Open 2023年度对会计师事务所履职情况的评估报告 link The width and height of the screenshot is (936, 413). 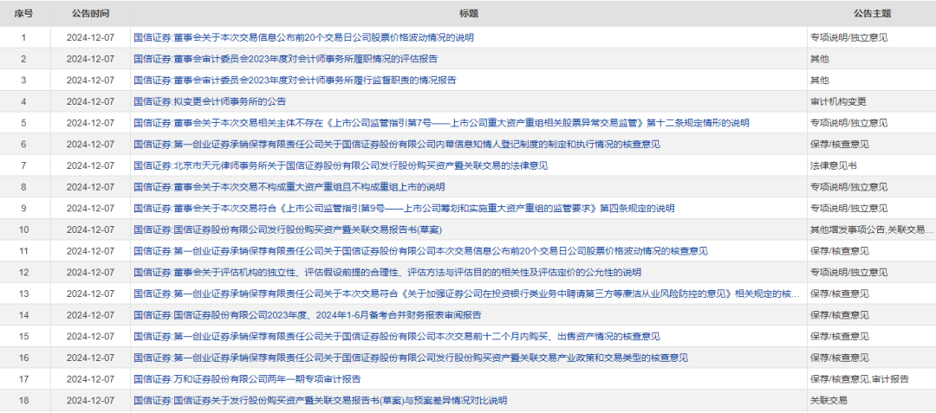click(286, 59)
